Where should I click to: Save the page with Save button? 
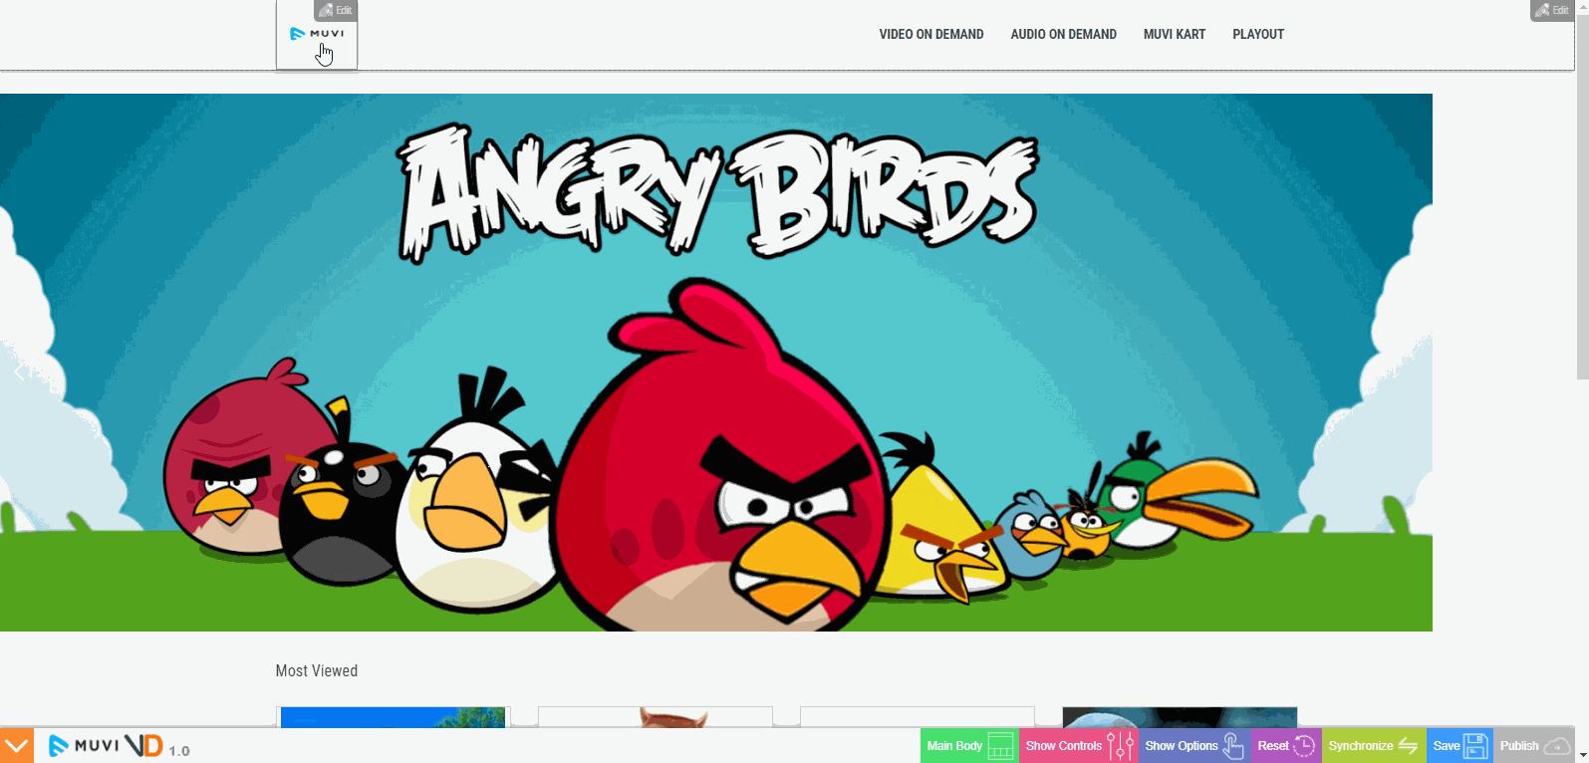pos(1459,746)
